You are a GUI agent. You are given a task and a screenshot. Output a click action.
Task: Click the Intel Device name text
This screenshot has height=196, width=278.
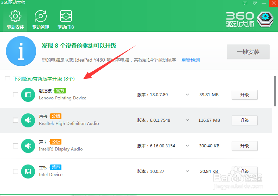point(51,175)
